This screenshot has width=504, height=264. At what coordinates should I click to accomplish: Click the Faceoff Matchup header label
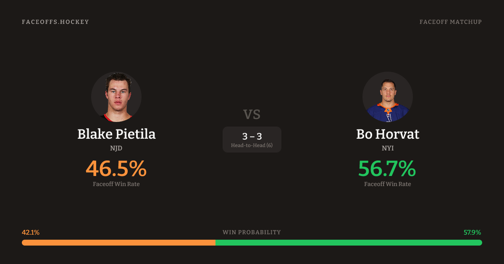pyautogui.click(x=450, y=22)
